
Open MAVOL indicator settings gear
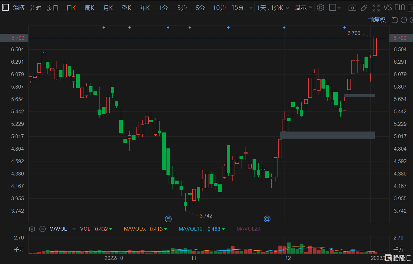[32, 229]
